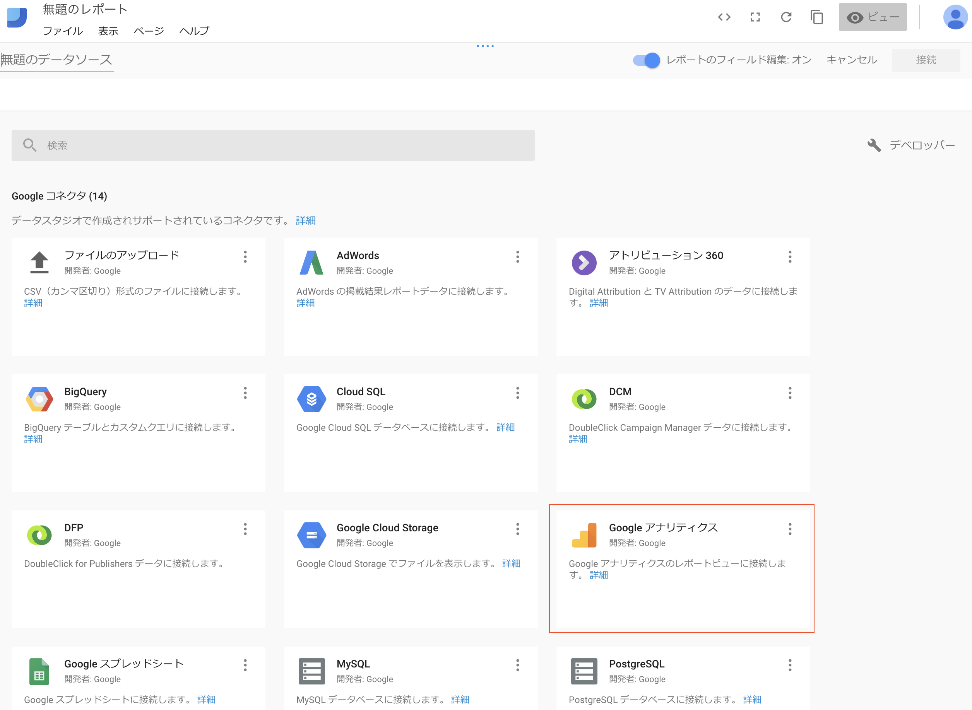Click the blue dotted panel handle
Screen dimensions: 972x710
485,46
